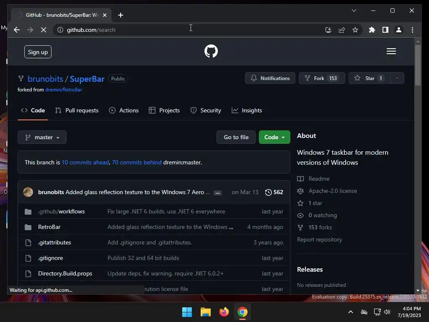Open the Star lists dropdown arrow

(x=397, y=78)
